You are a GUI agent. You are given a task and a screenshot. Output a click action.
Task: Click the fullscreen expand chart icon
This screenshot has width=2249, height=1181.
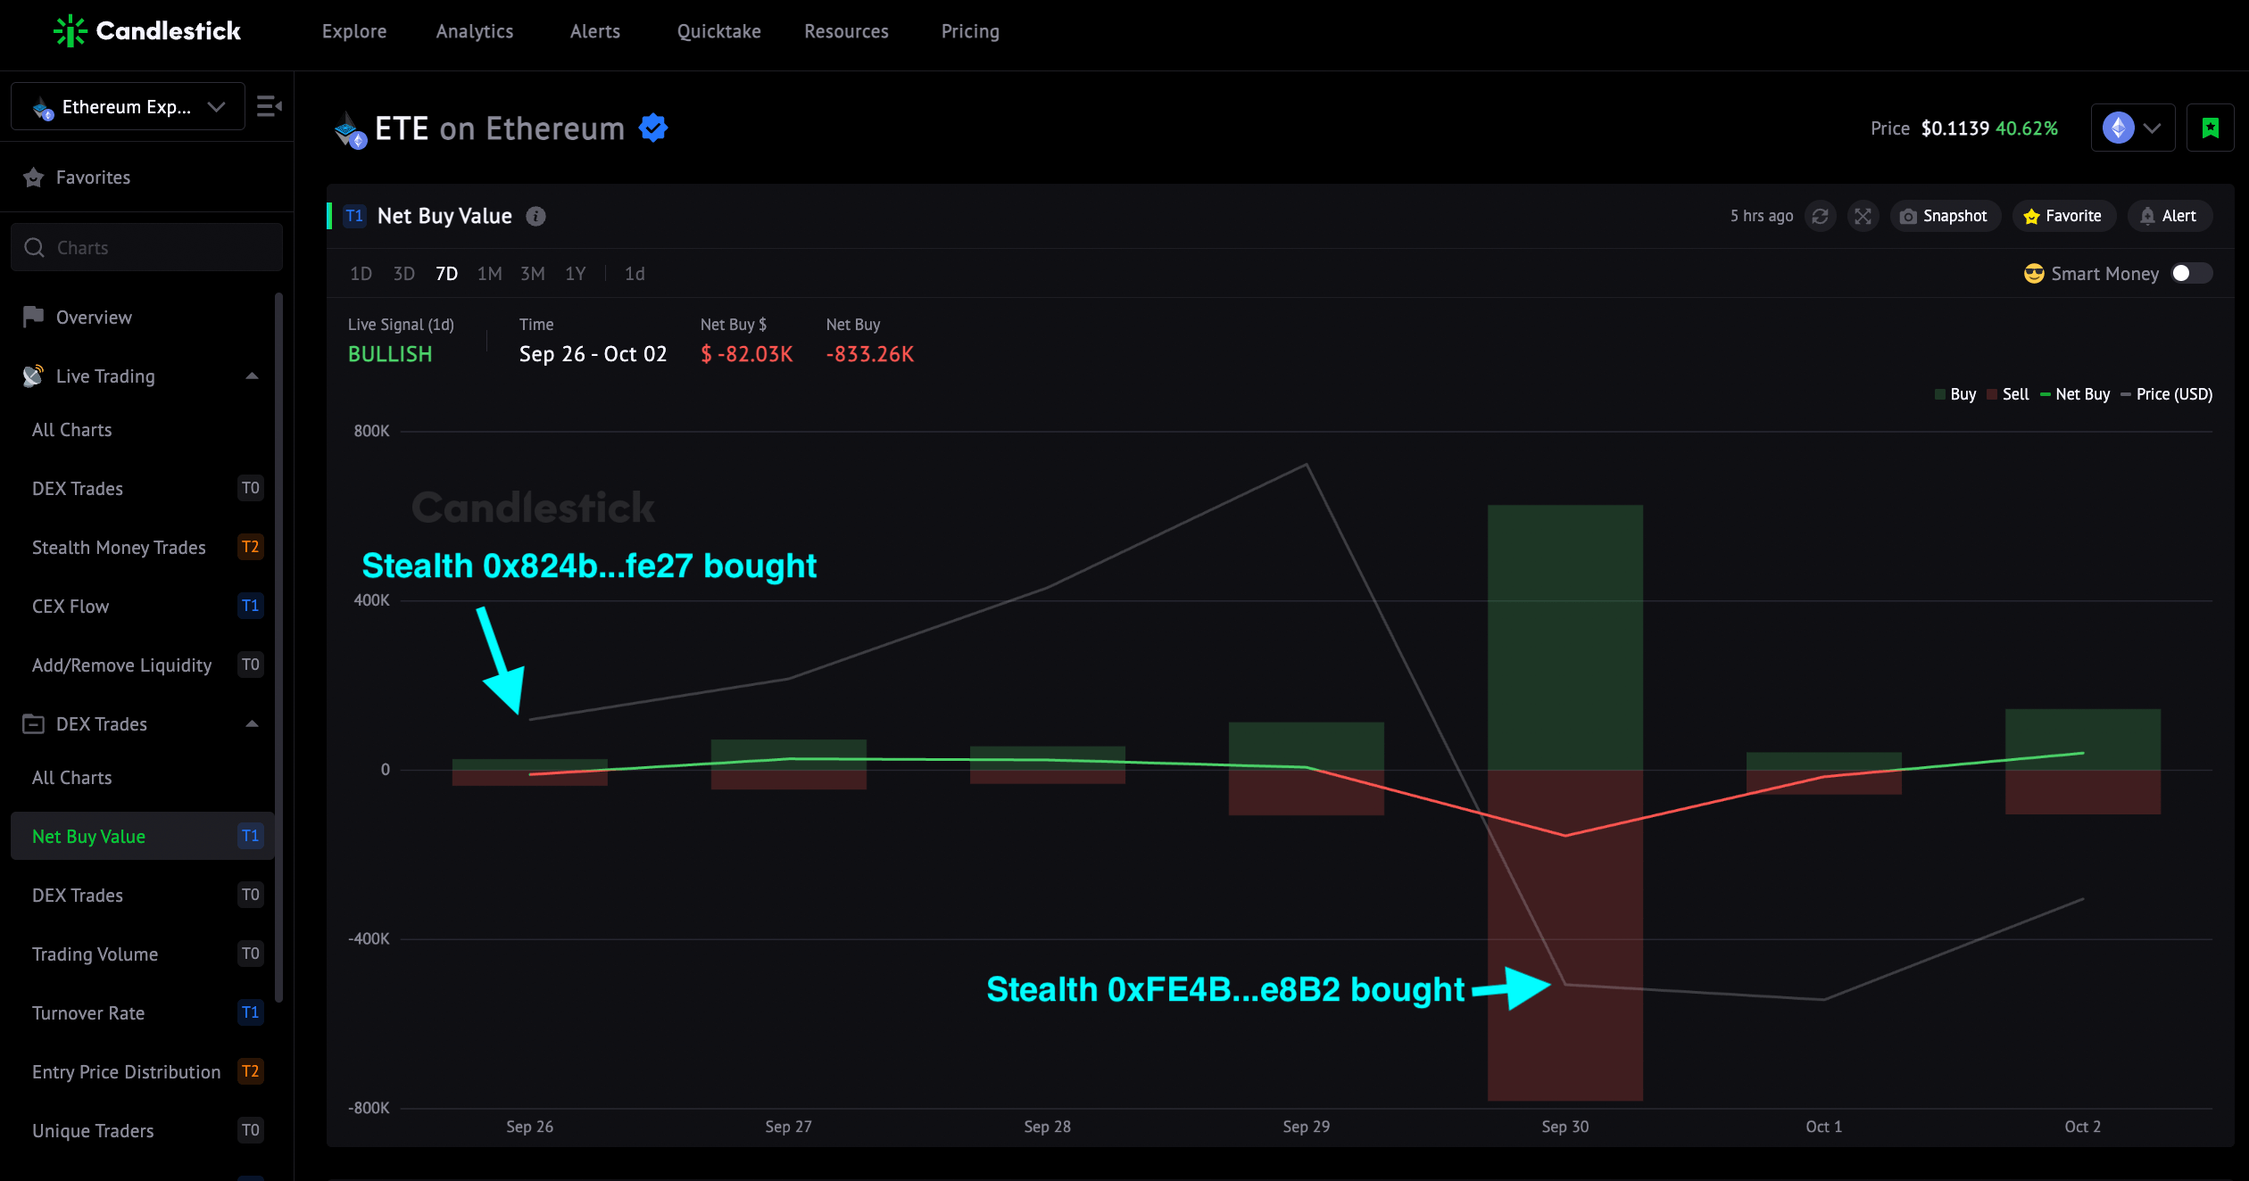tap(1863, 216)
